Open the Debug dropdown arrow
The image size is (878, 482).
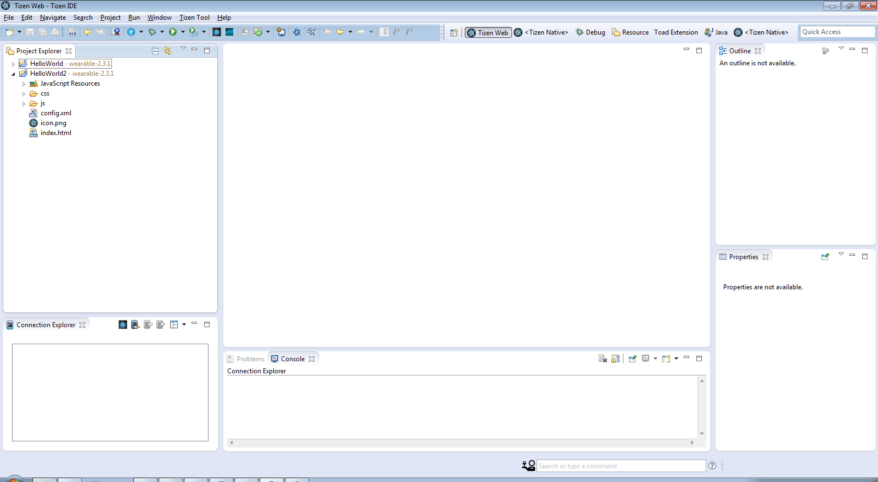[x=162, y=32]
